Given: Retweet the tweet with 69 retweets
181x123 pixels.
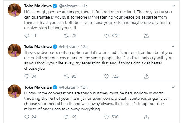Looking at the screenshot, I should (x=67, y=117).
